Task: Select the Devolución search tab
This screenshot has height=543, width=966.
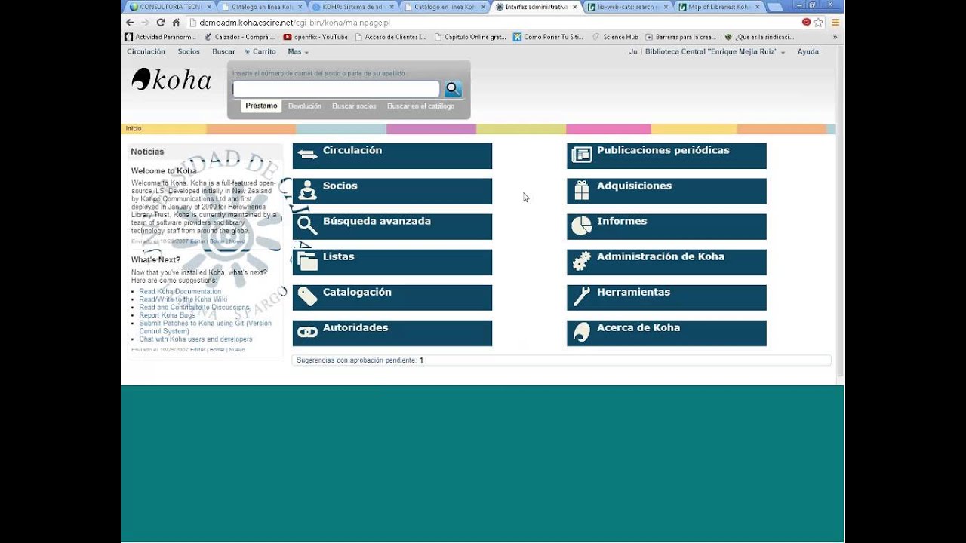Action: click(305, 106)
